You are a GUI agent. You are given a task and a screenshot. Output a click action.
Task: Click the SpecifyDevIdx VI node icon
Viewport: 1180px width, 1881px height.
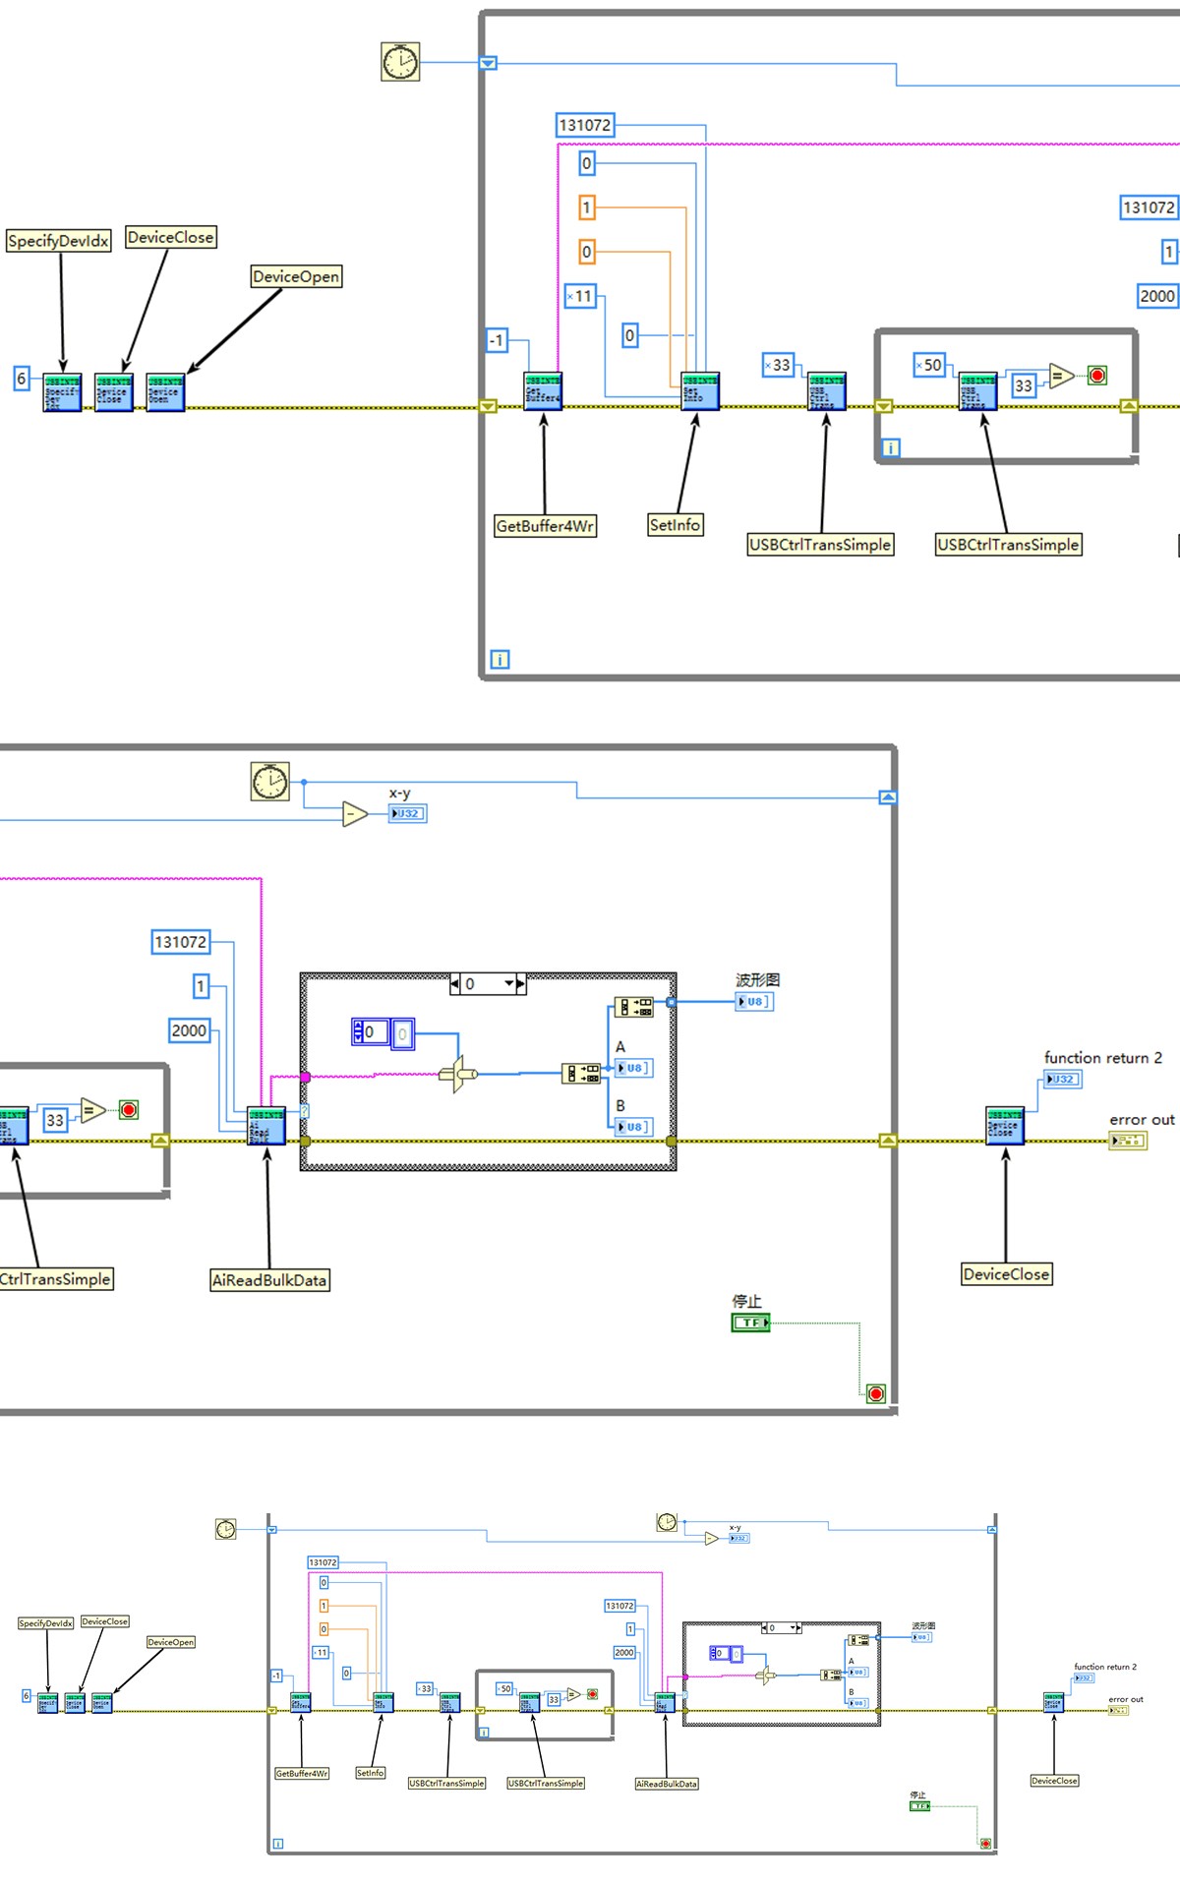62,392
